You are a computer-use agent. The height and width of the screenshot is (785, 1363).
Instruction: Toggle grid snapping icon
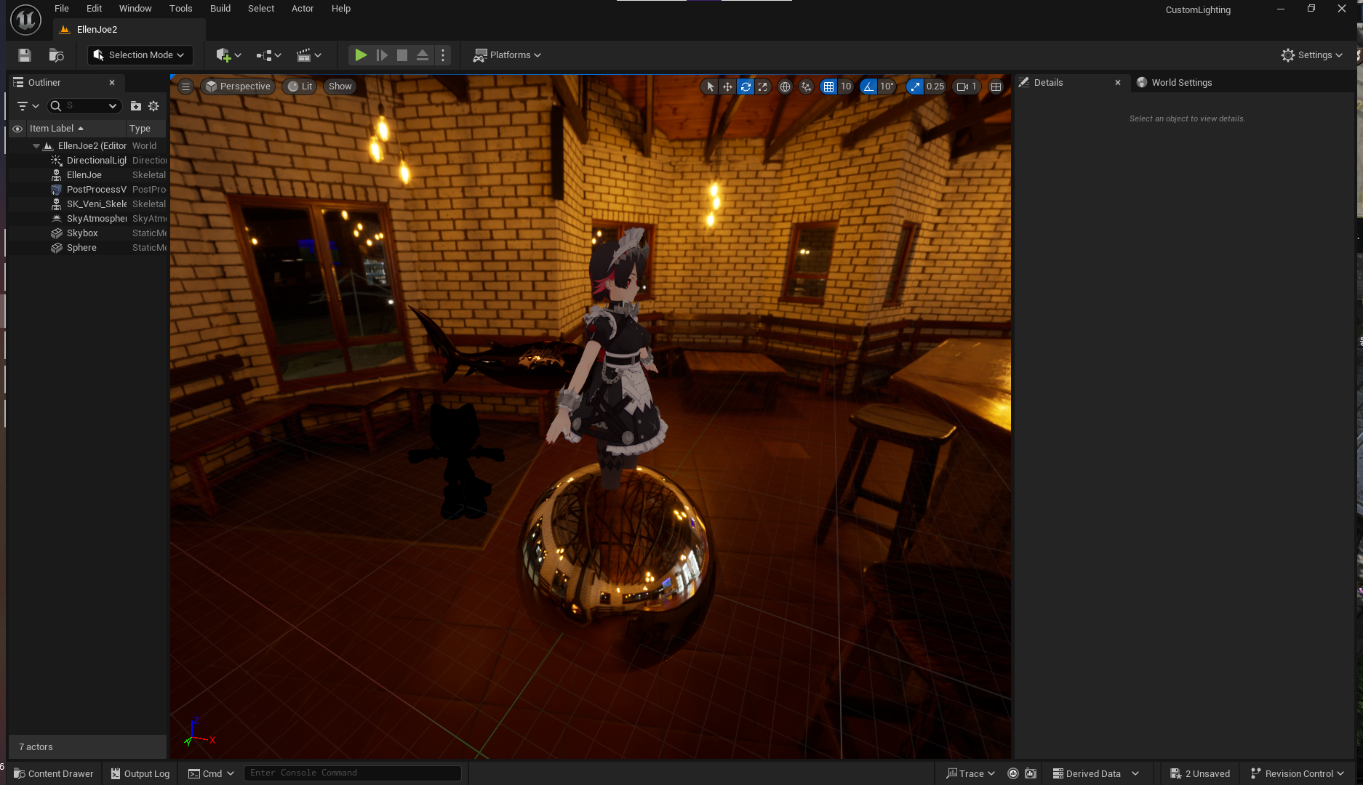point(828,86)
